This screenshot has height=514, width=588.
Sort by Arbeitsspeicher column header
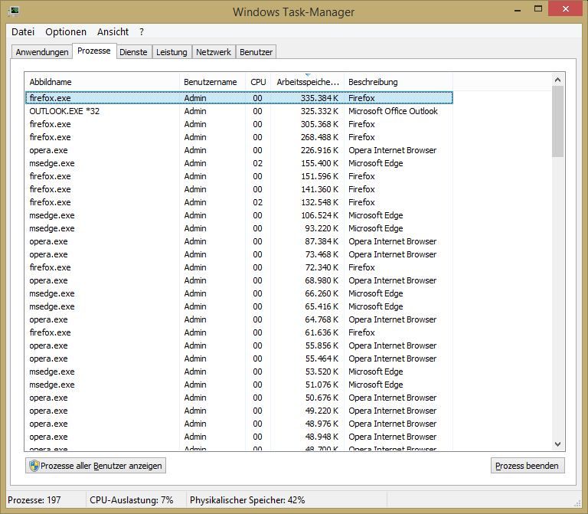(x=308, y=82)
